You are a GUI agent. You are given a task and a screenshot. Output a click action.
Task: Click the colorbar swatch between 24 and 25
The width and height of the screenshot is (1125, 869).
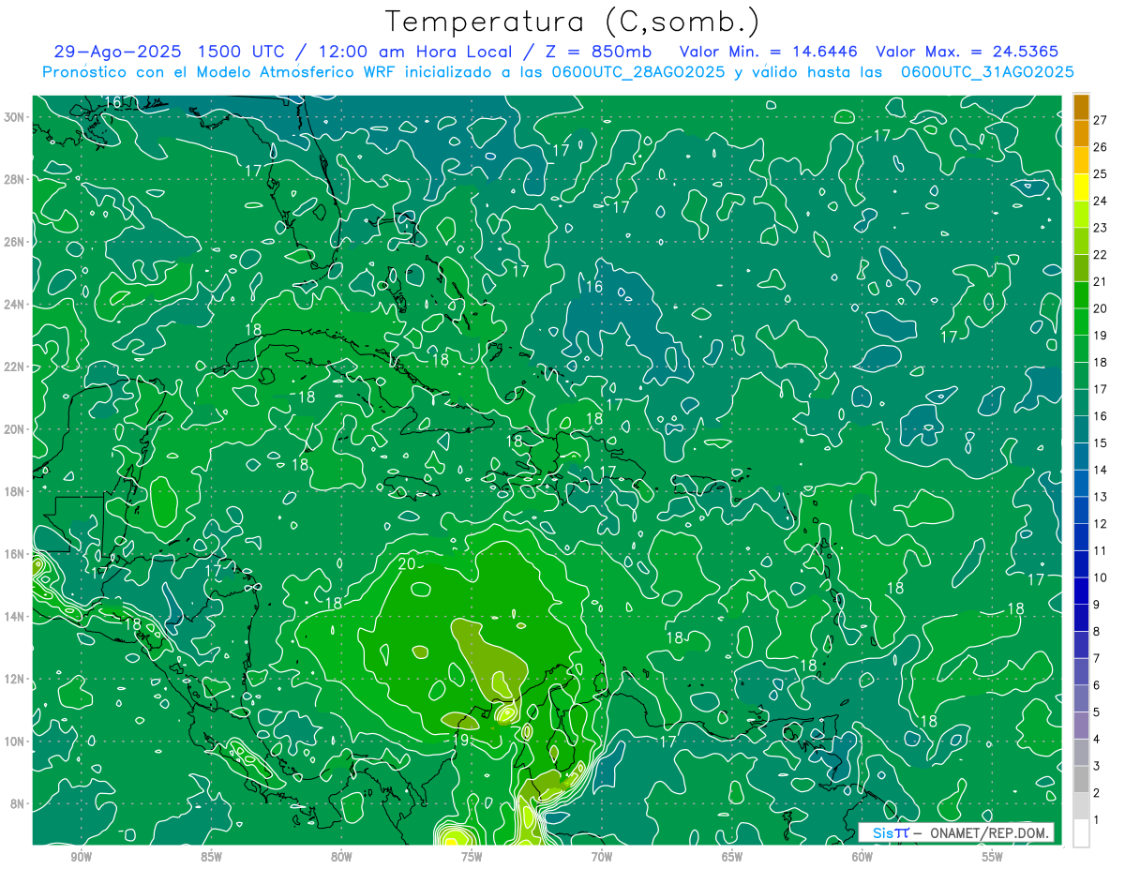(x=1081, y=187)
